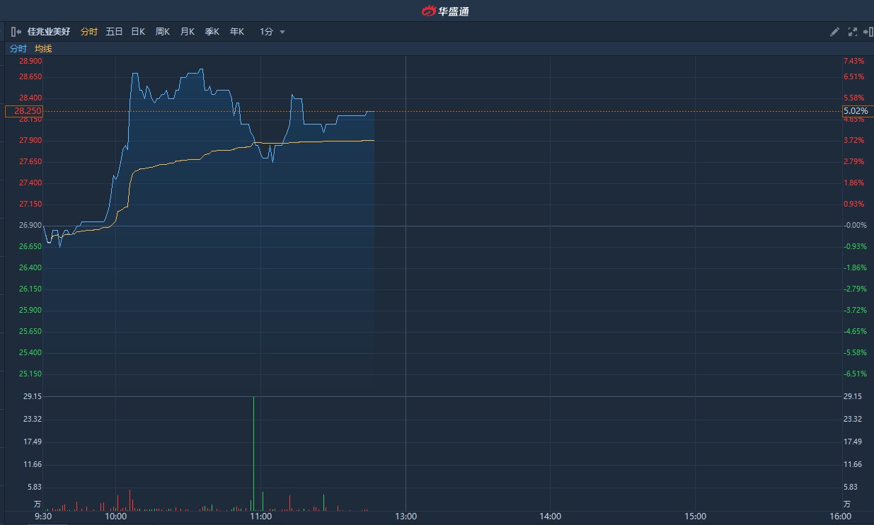Collapse the left side panel icon

(16, 32)
